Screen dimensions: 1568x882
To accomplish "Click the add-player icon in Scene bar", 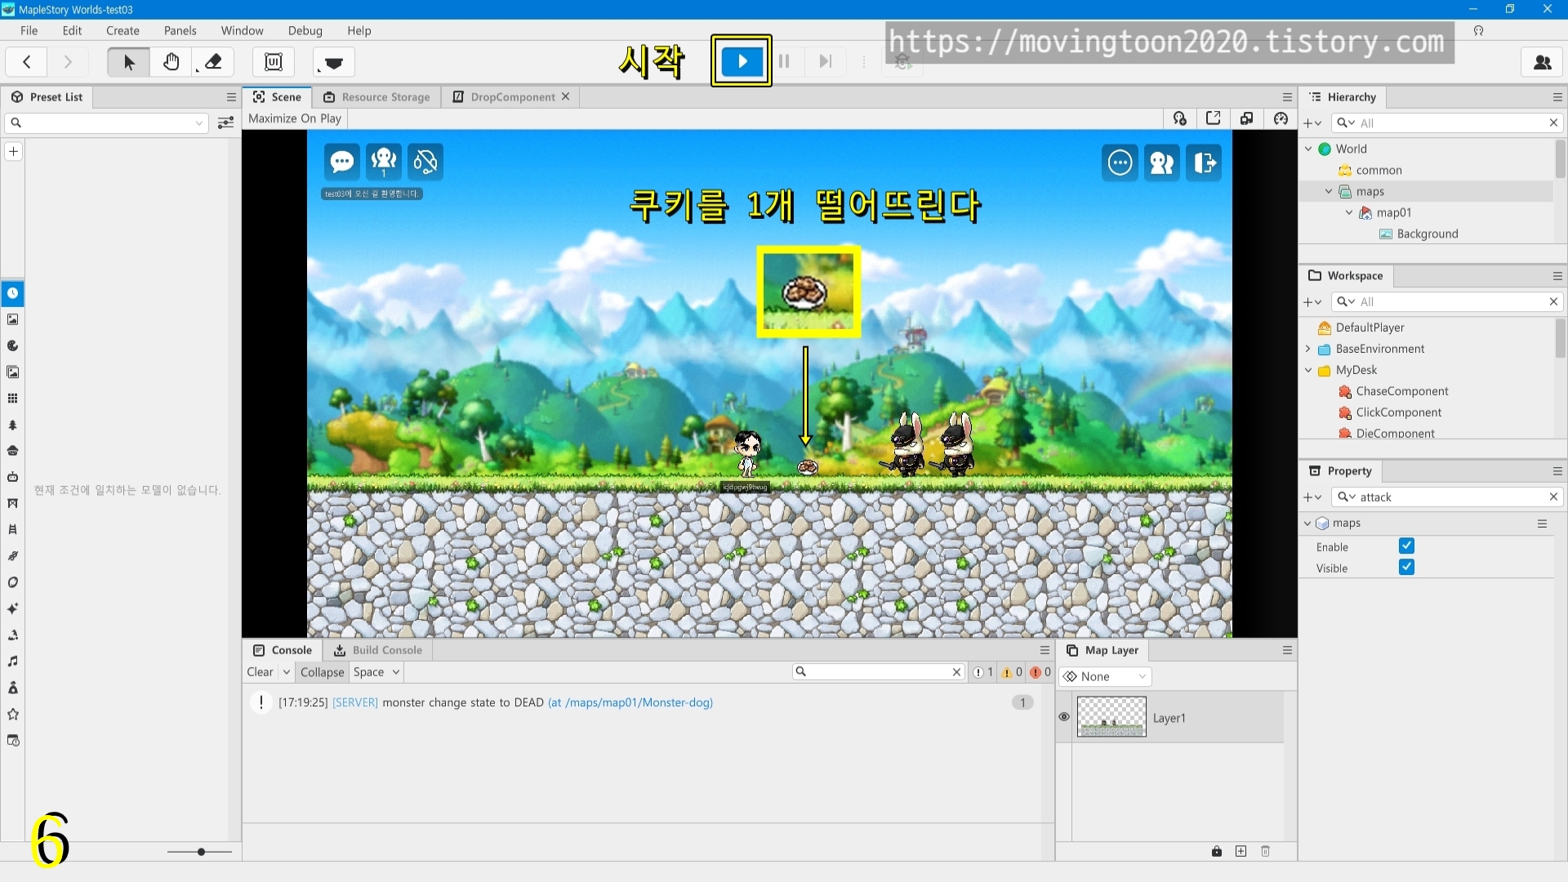I will [1180, 118].
